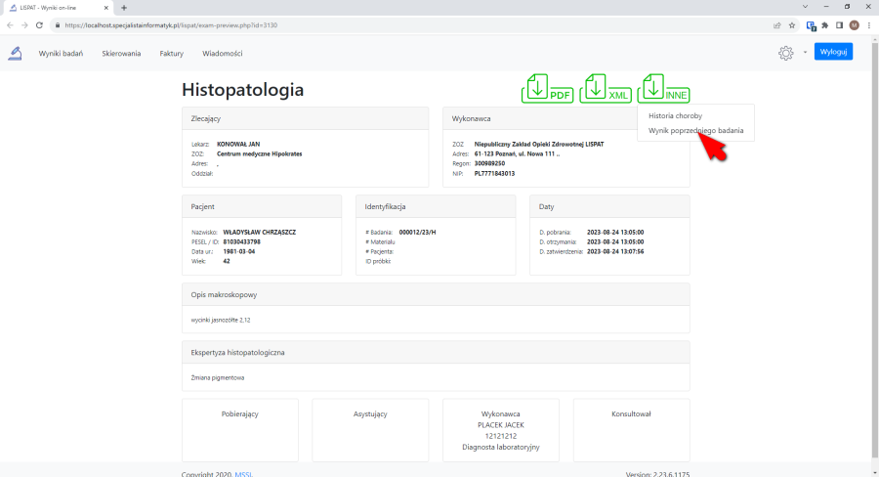Bookmark this page with the star icon
Viewport: 879px width, 477px height.
[x=792, y=25]
